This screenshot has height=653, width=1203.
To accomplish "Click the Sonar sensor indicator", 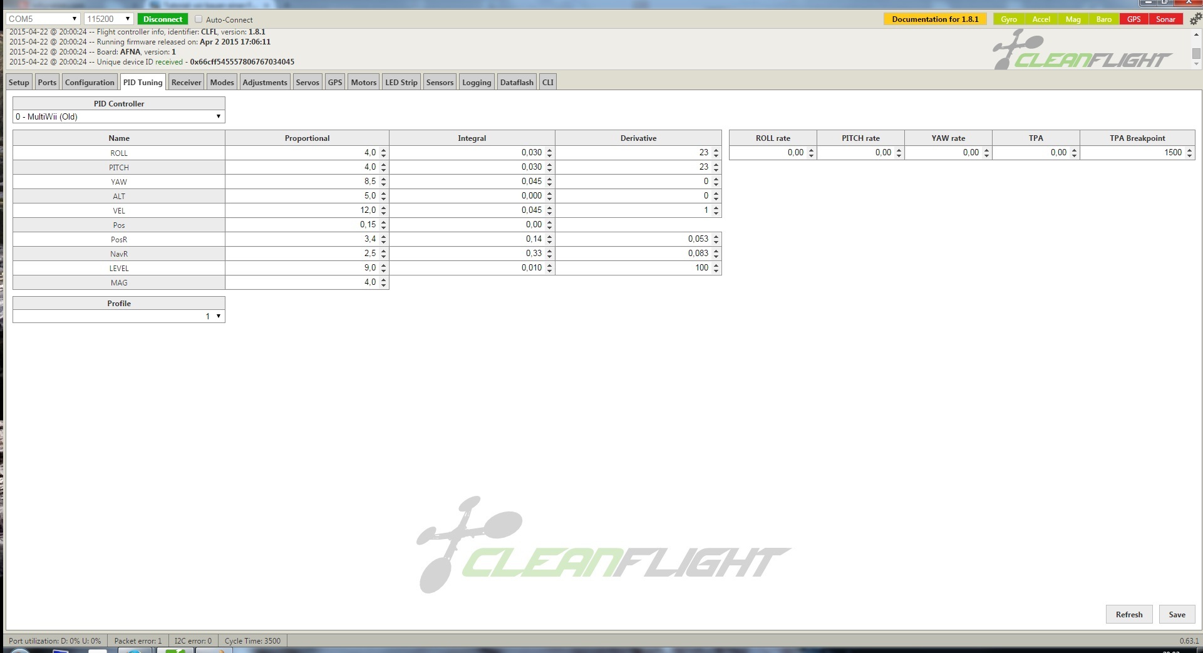I will [x=1165, y=19].
